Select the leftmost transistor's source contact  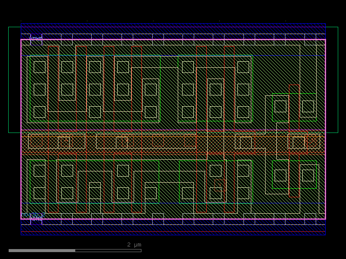click(39, 89)
